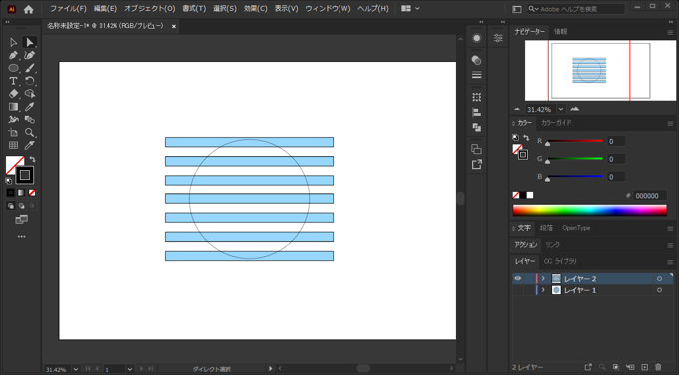
Task: Open the ファイル(F) menu
Action: (x=68, y=9)
